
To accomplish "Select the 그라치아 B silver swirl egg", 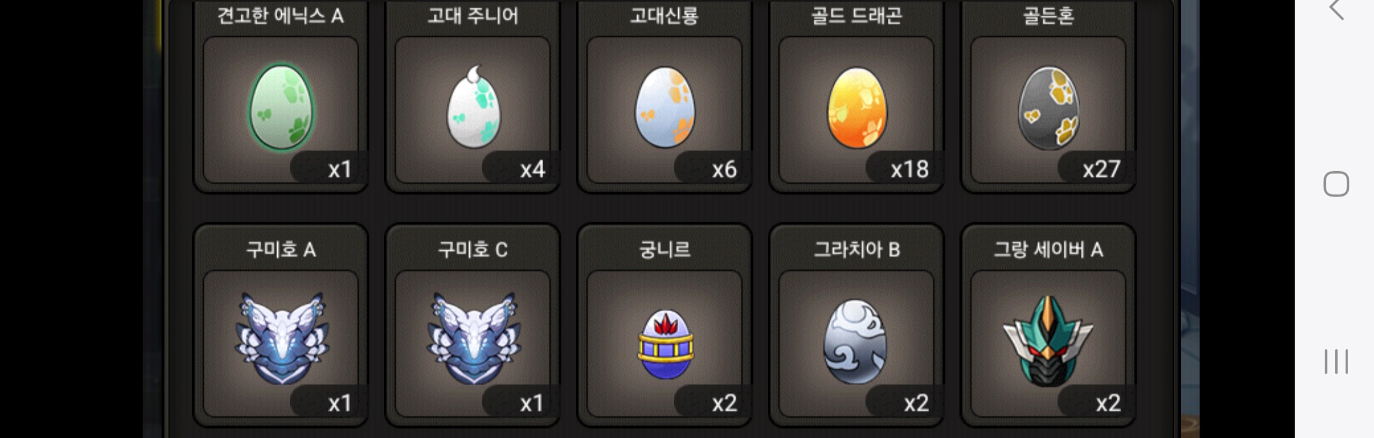I will [x=856, y=342].
